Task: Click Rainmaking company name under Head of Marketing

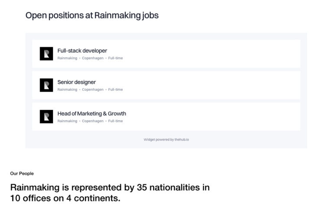Action: click(x=67, y=121)
